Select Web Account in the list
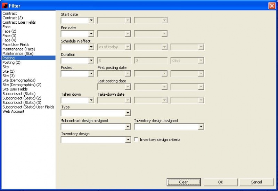The image size is (278, 191). [14, 112]
